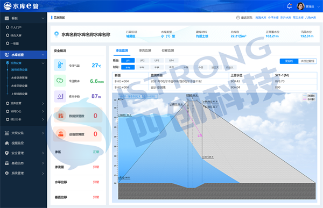The height and width of the screenshot is (208, 323).
Task: Select section UP1
Action: click(128, 61)
